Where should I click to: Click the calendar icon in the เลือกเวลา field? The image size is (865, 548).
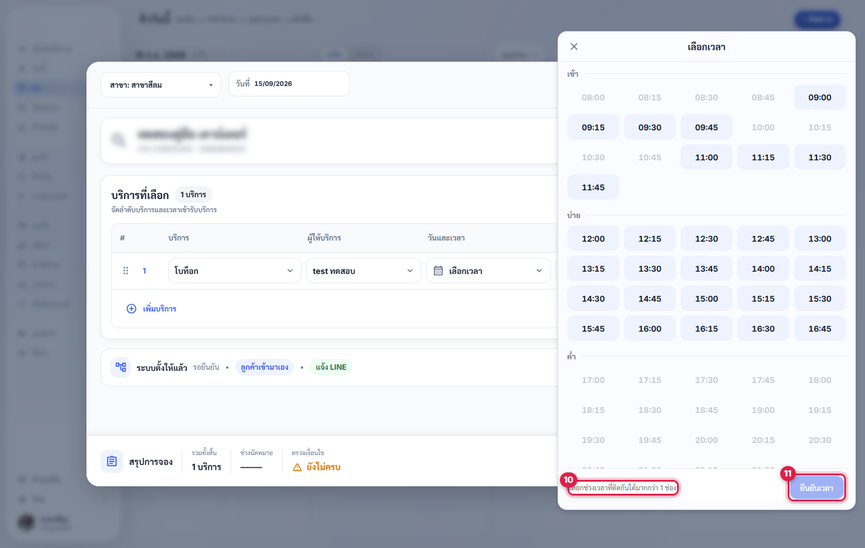438,271
